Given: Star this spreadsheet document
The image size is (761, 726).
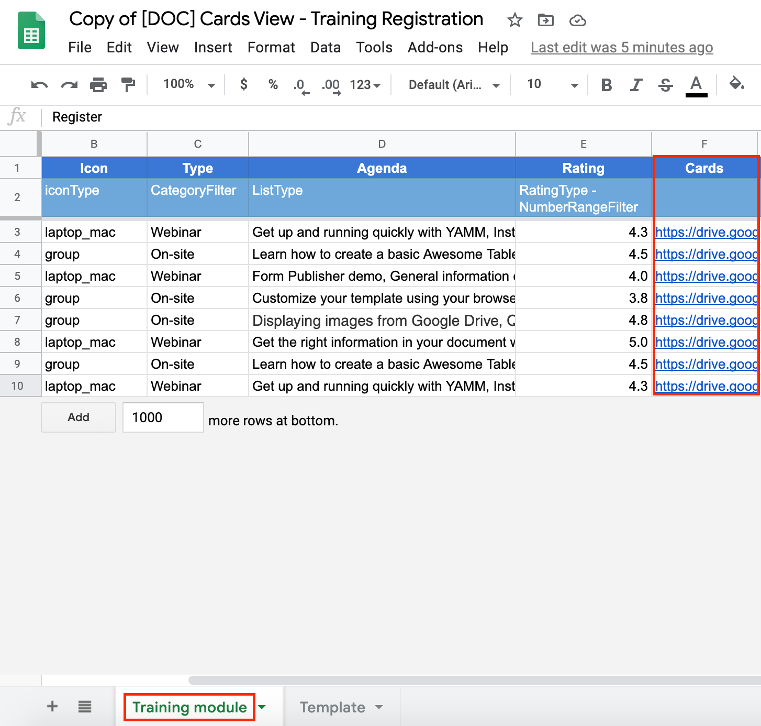Looking at the screenshot, I should tap(515, 20).
